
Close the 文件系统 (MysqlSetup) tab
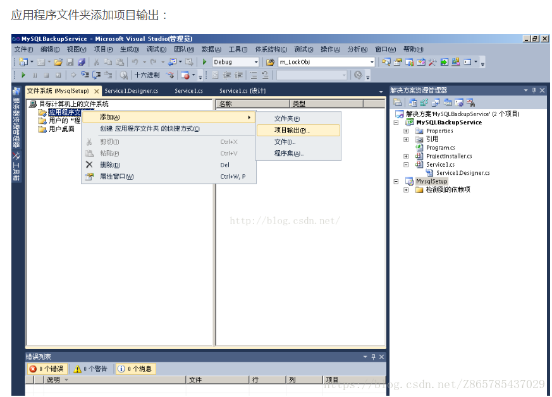[97, 91]
